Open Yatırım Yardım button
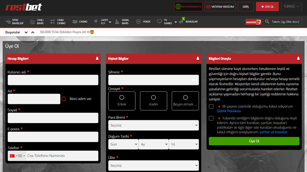 coord(220,7)
